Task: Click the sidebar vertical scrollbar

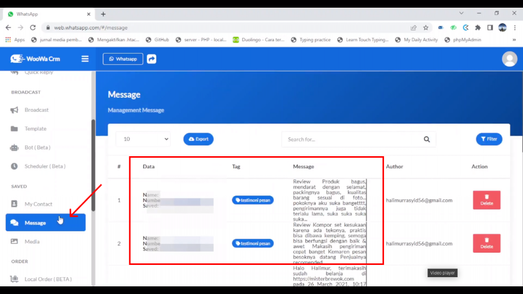Action: tap(93, 163)
